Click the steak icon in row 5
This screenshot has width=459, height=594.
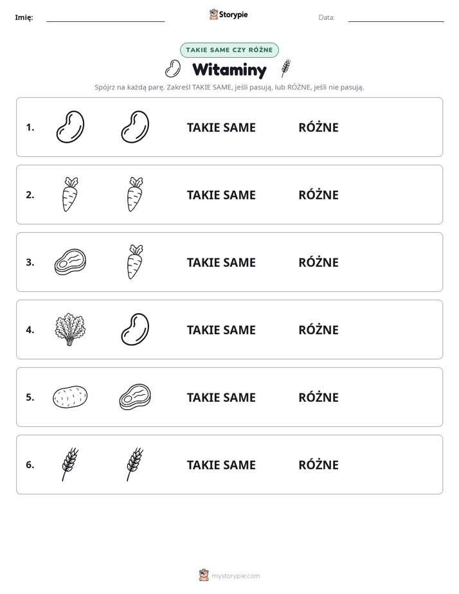pos(135,397)
